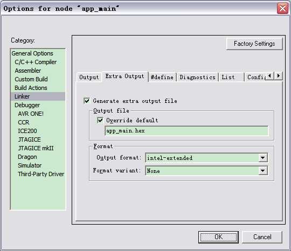Select the Linker category
Viewport: 291px width, 251px height.
38,96
